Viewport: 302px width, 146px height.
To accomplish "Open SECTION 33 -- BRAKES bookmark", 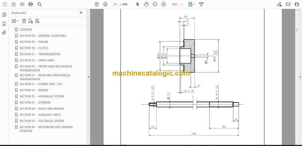I will [34, 90].
